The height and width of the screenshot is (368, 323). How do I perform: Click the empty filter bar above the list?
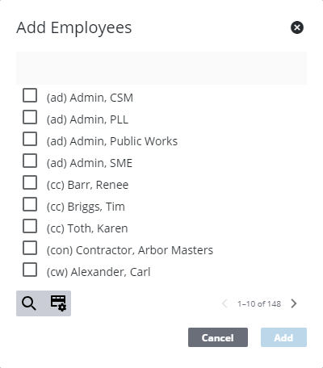(161, 68)
